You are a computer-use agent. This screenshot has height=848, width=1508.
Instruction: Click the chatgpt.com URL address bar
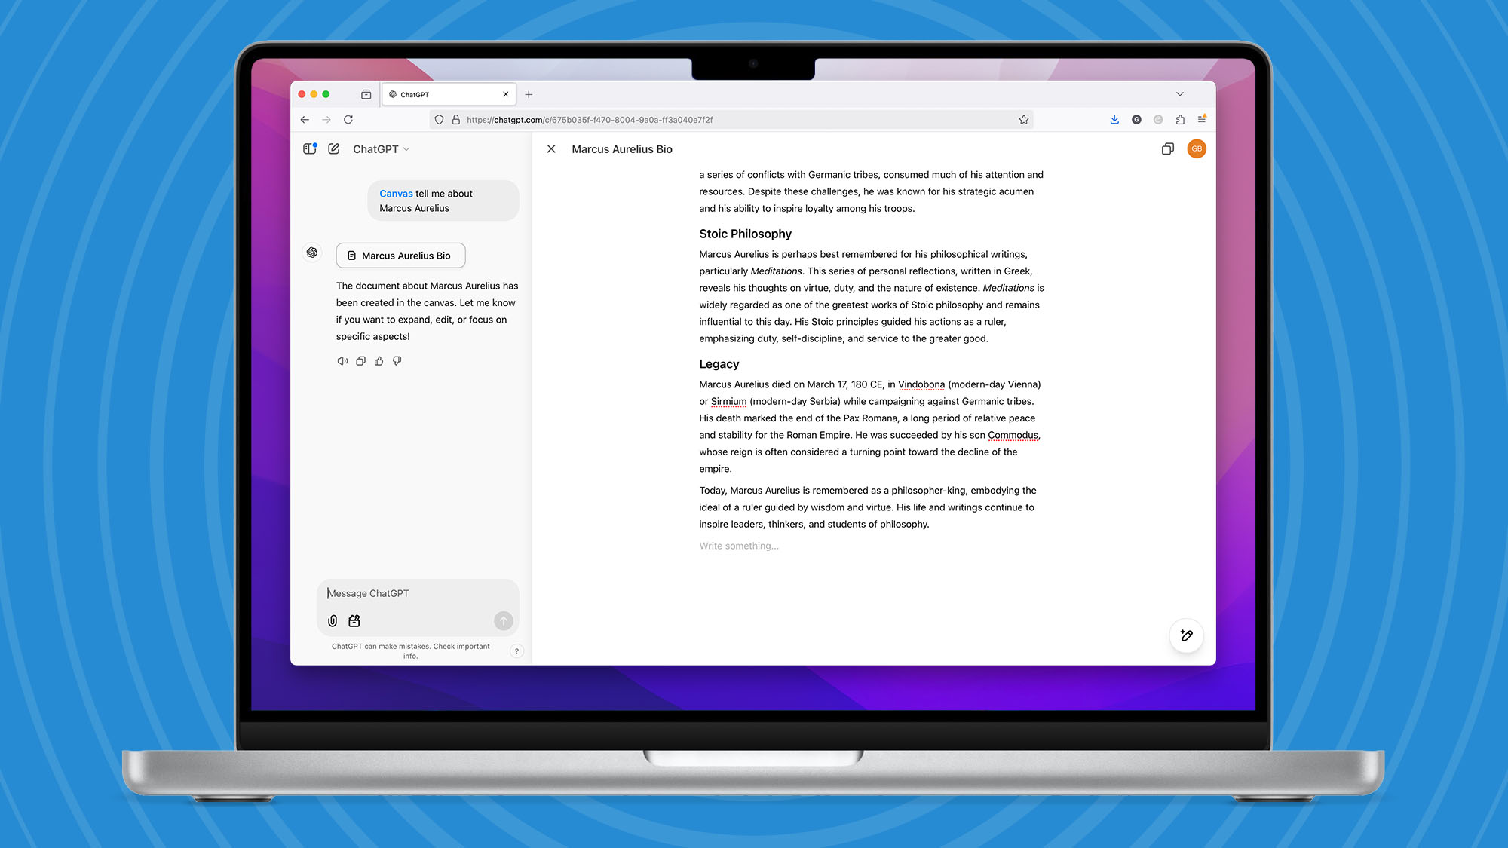731,120
